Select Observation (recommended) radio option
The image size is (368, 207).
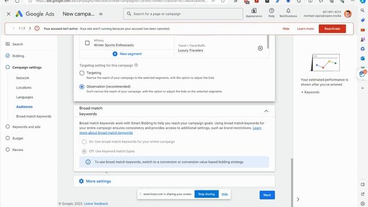(82, 87)
